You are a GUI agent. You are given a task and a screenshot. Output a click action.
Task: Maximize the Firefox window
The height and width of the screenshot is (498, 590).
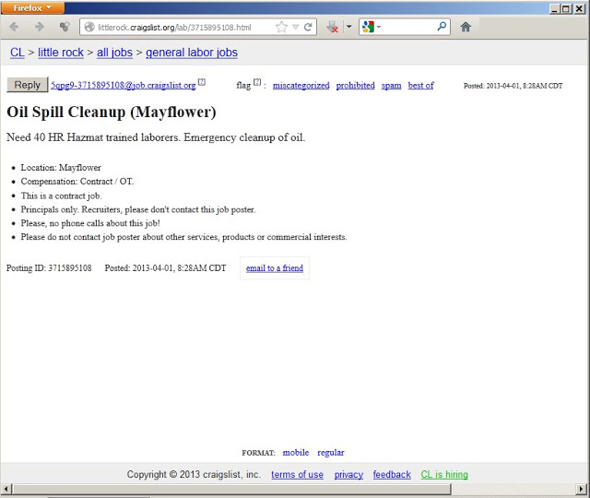point(566,9)
